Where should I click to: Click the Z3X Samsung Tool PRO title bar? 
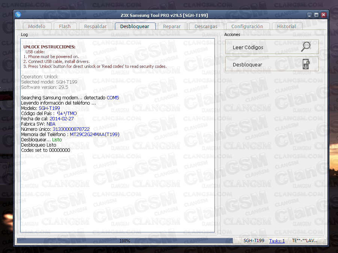tap(164, 15)
